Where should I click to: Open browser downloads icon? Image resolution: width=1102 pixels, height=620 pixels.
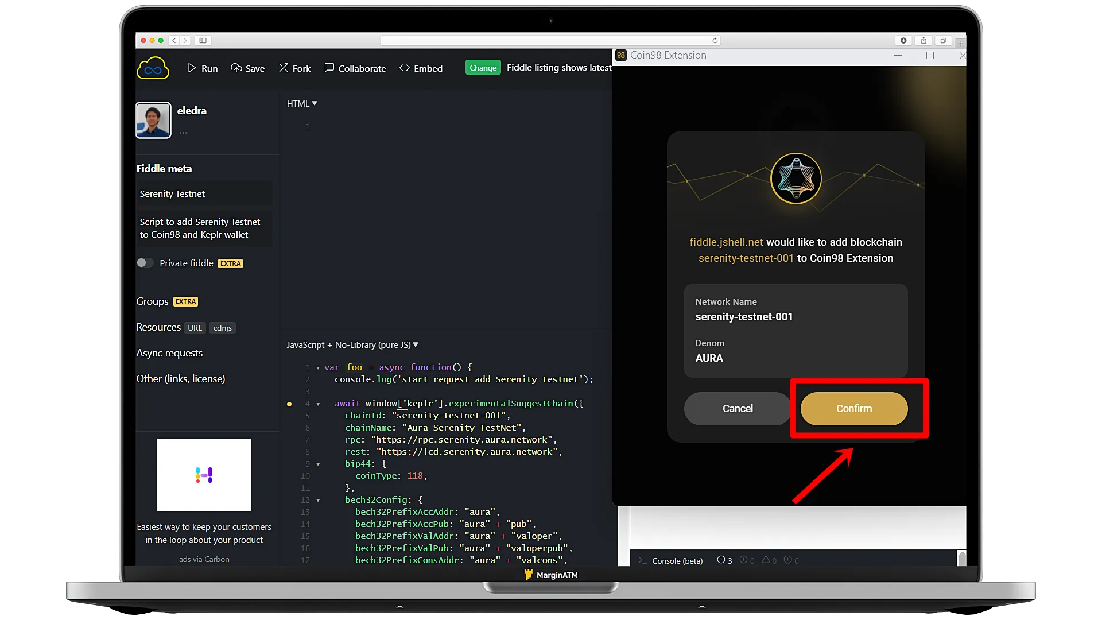(903, 41)
